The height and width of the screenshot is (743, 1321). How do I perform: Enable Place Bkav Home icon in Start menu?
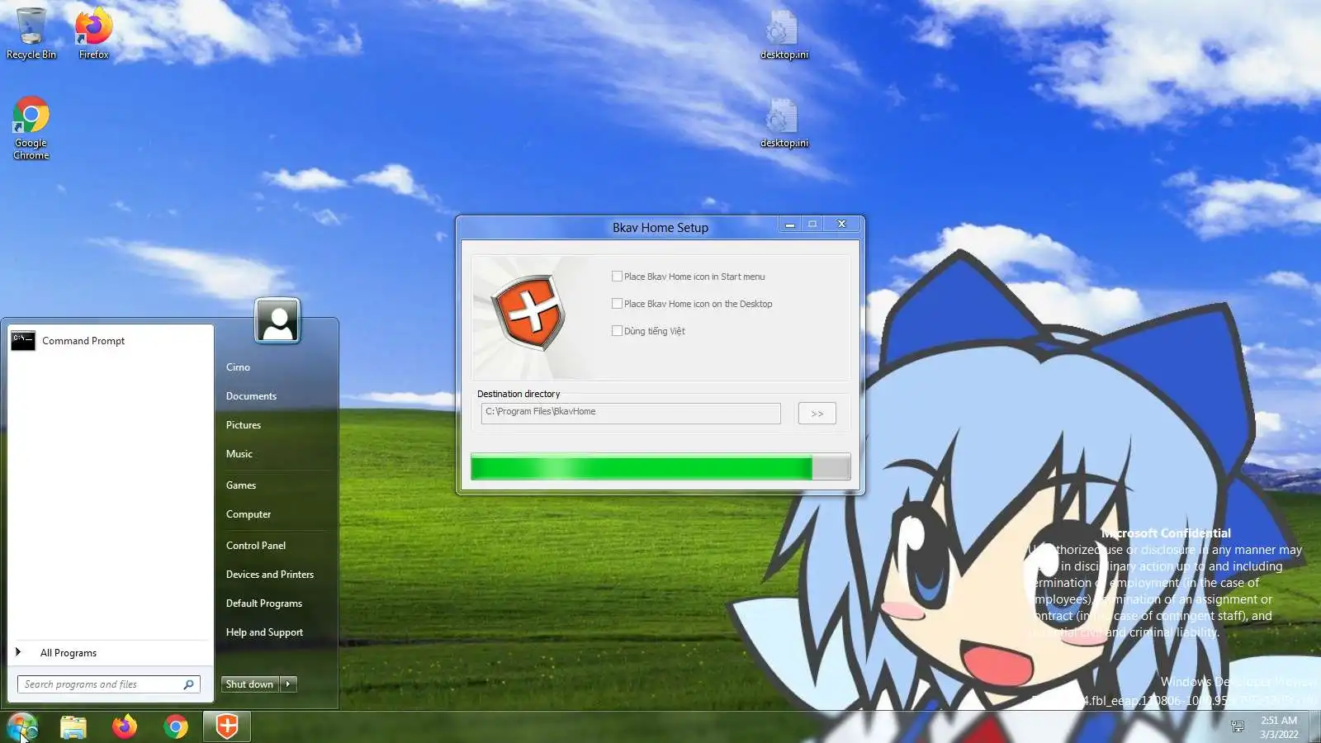pos(617,277)
